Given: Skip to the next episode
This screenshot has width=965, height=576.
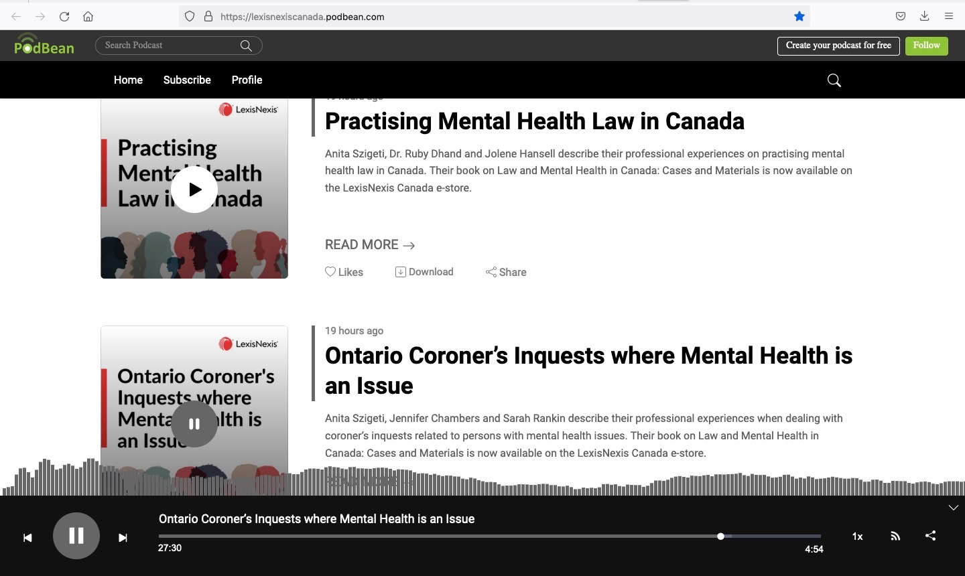Looking at the screenshot, I should click(x=123, y=538).
